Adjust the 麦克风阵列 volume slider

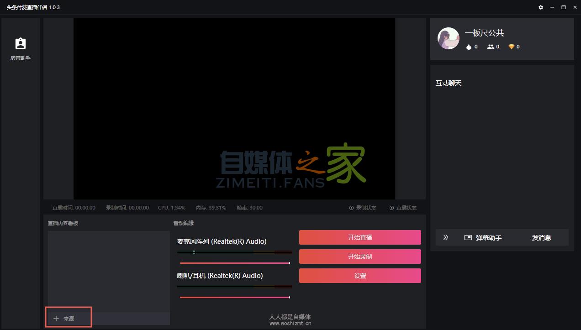pos(235,263)
